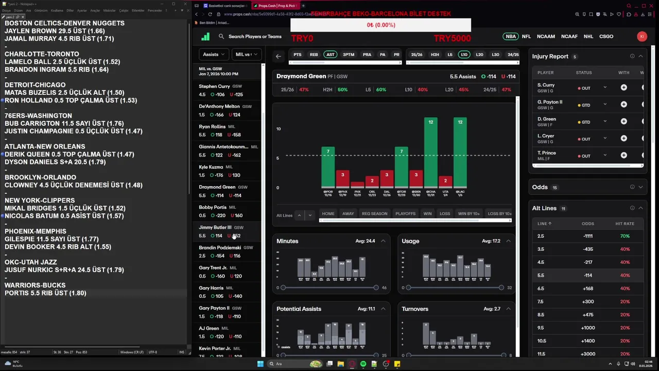659x371 pixels.
Task: Expand the Odds panel
Action: tap(640, 187)
